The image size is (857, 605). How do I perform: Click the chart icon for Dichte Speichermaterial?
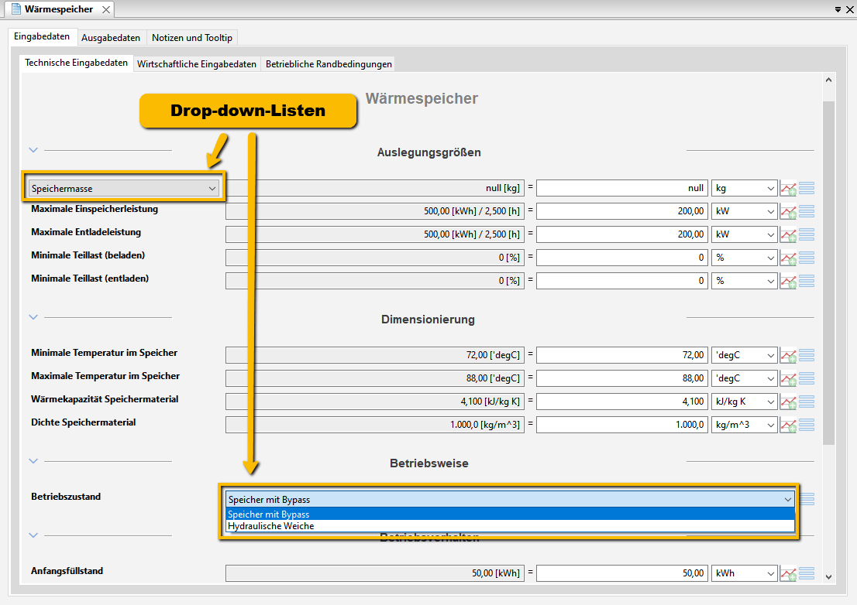tap(788, 425)
